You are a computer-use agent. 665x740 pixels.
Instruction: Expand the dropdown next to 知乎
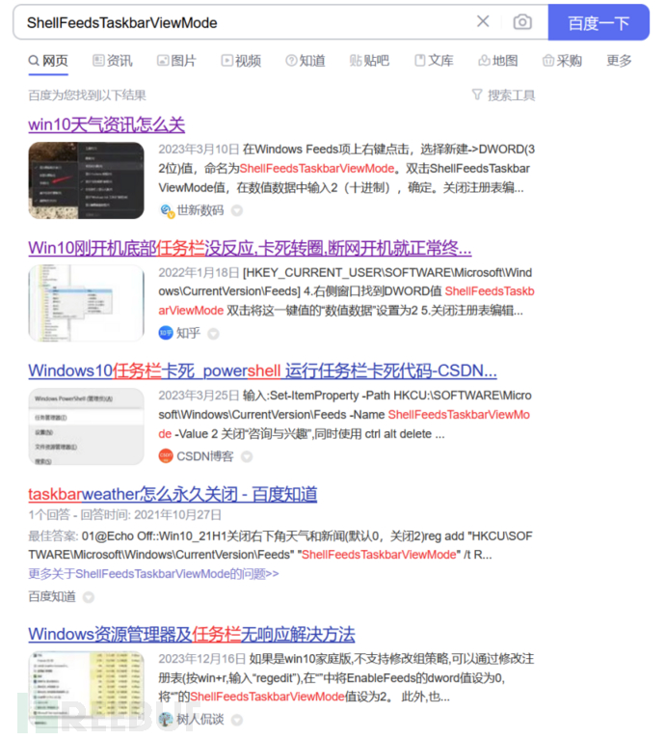[x=214, y=334]
